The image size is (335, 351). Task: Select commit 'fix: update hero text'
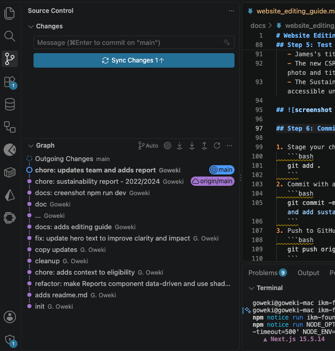[x=130, y=238]
